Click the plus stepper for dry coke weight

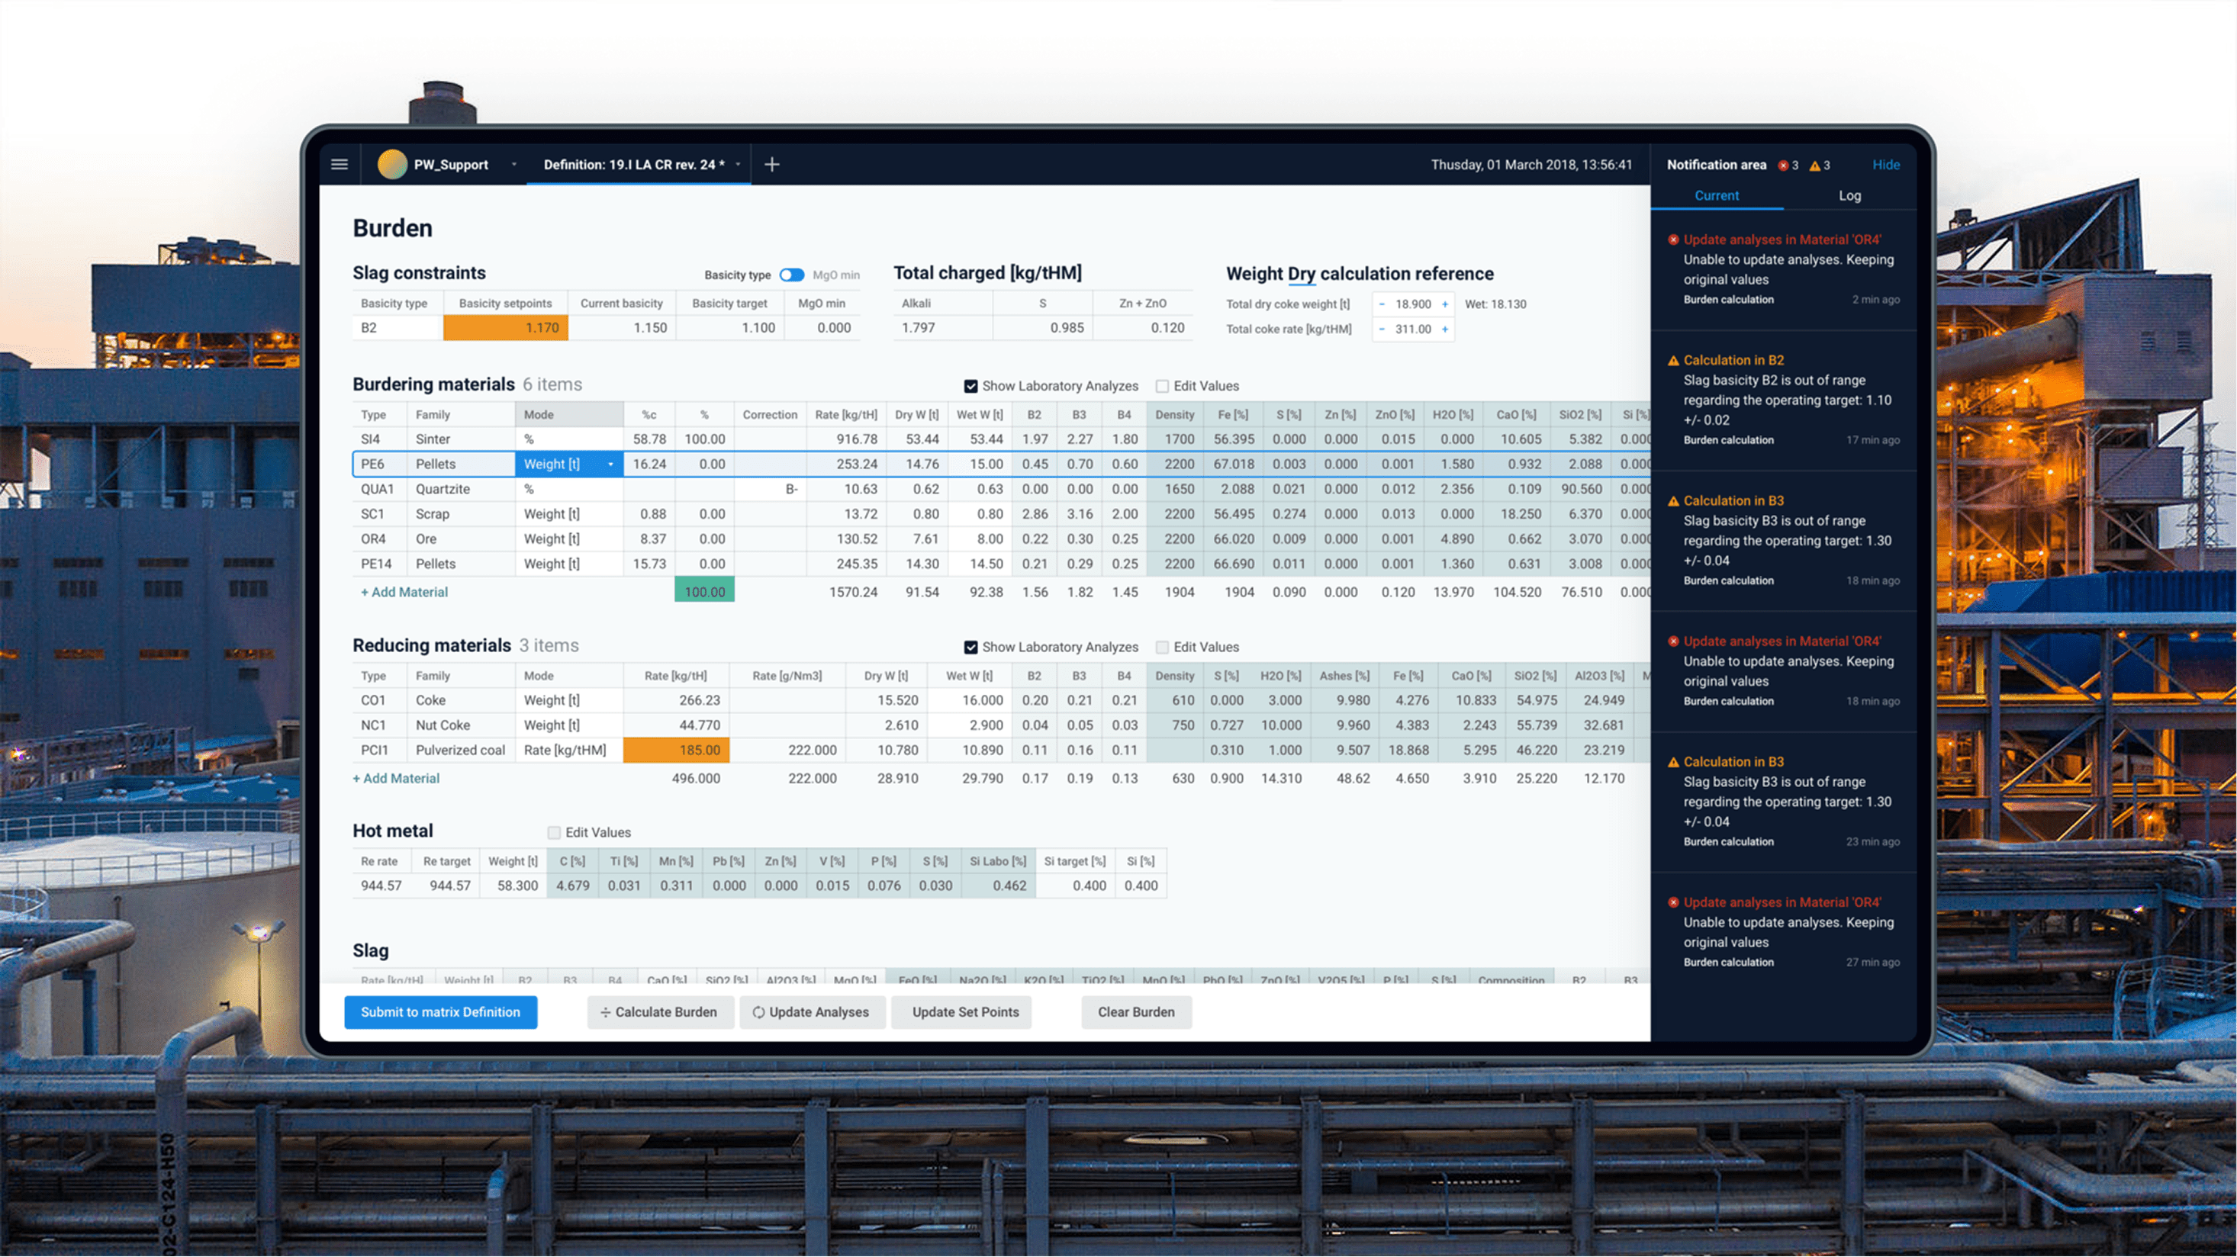tap(1445, 304)
